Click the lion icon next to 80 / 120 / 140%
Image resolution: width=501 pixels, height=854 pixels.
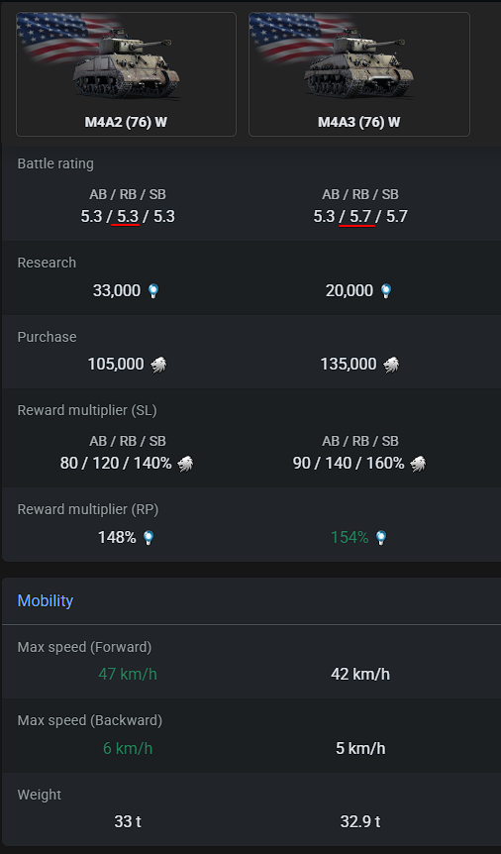(185, 464)
